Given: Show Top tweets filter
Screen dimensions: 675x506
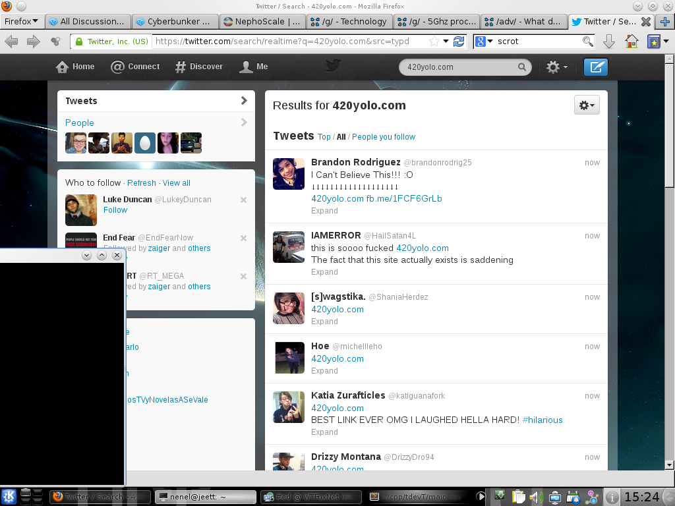Looking at the screenshot, I should click(324, 137).
